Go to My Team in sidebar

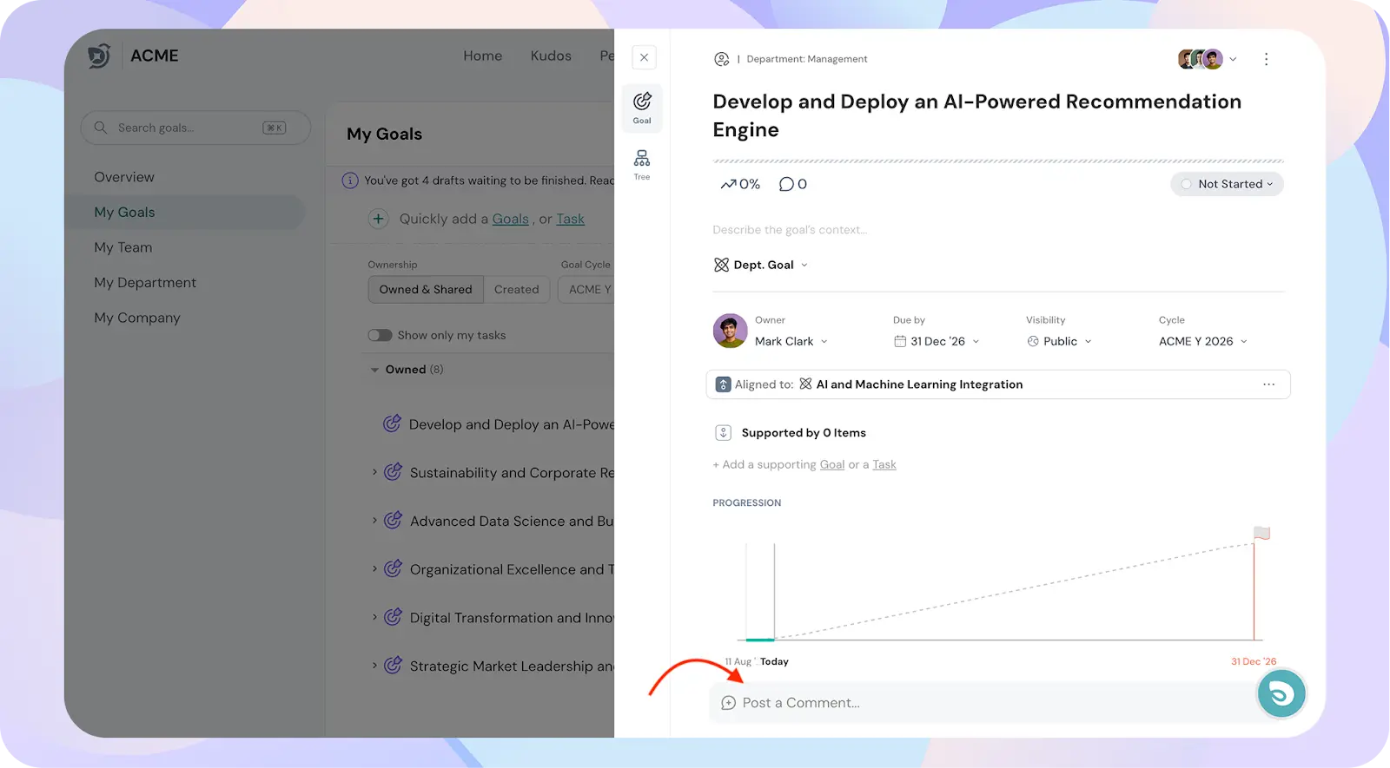tap(123, 247)
